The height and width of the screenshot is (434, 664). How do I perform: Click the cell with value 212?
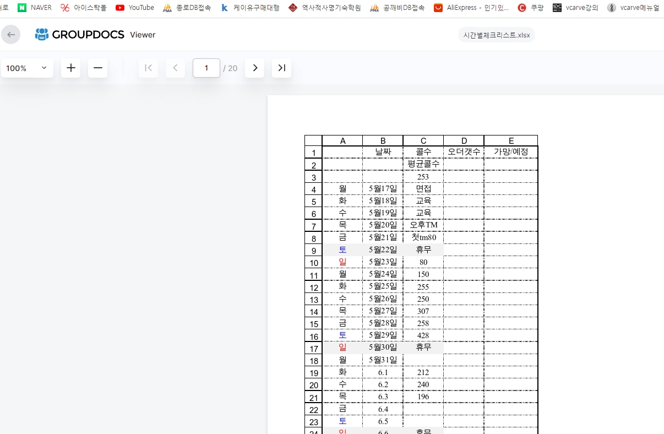423,372
